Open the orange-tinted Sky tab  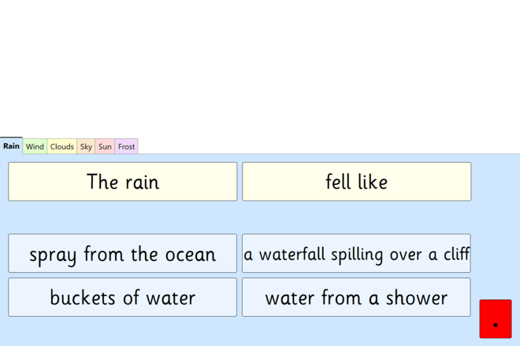(86, 146)
